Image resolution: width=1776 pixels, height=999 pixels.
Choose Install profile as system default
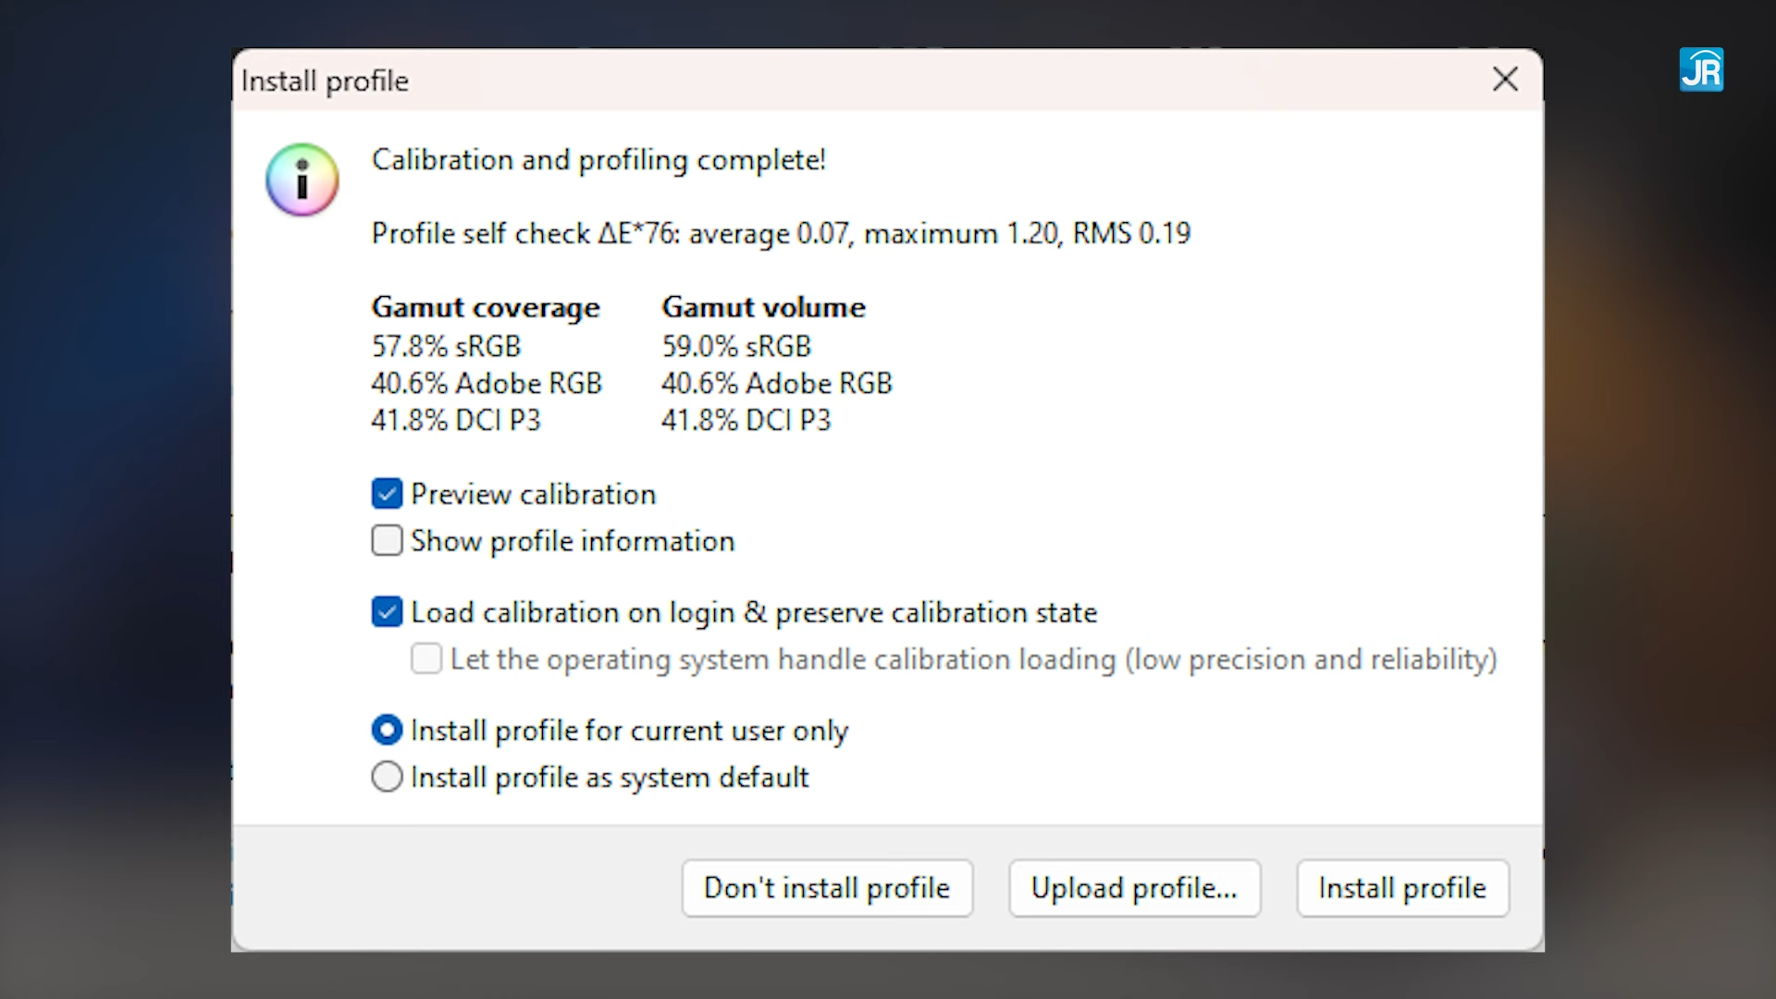pos(387,776)
